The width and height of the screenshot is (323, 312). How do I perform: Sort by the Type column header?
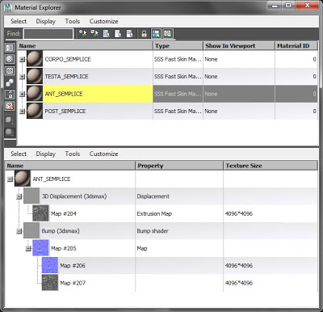(178, 46)
